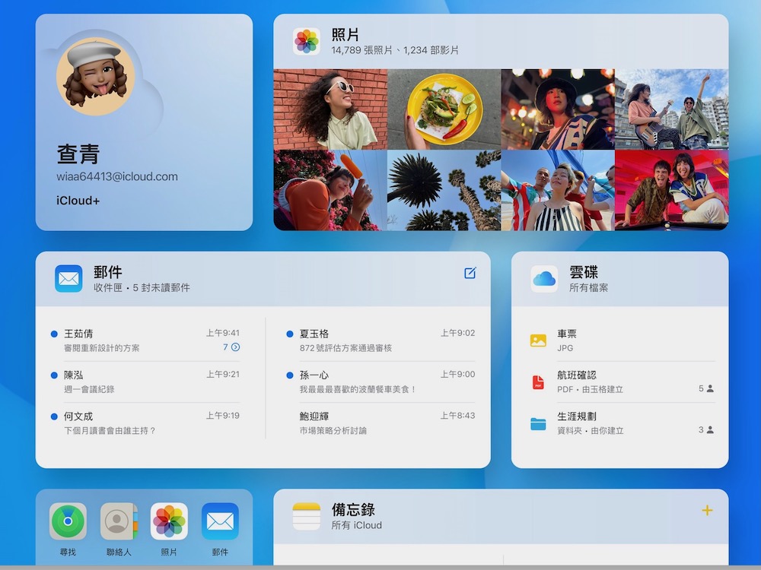The width and height of the screenshot is (761, 570).
Task: Open 夏玉格's email 872 號評估方案通過審核
Action: [380, 340]
